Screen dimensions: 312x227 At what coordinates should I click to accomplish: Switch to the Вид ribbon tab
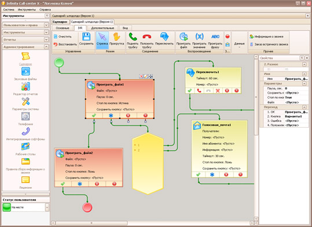[125, 28]
